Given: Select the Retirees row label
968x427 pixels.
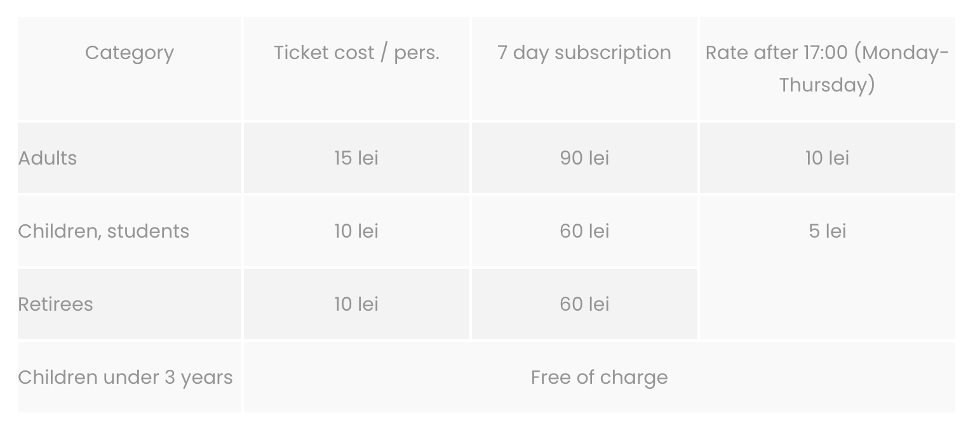Looking at the screenshot, I should tap(55, 304).
